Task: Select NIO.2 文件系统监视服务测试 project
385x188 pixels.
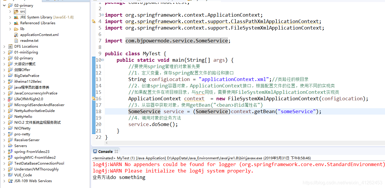Action: point(38,123)
